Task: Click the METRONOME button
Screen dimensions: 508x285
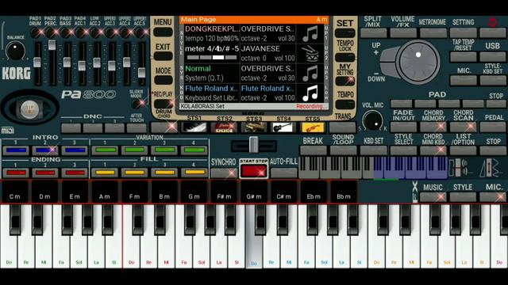Action: 433,32
